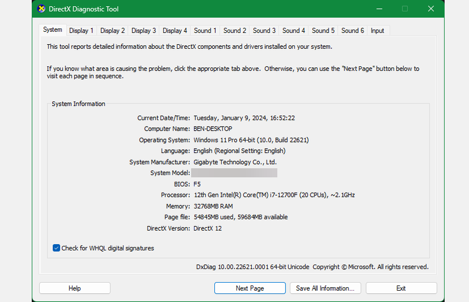Uncheck Check for WHQL digital signatures
469x302 pixels.
pyautogui.click(x=56, y=248)
